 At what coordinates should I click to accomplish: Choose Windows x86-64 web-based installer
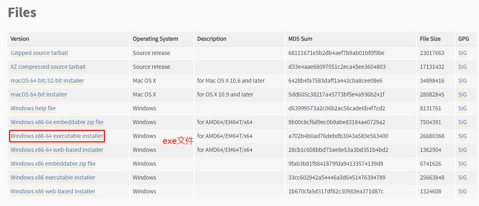(x=57, y=150)
